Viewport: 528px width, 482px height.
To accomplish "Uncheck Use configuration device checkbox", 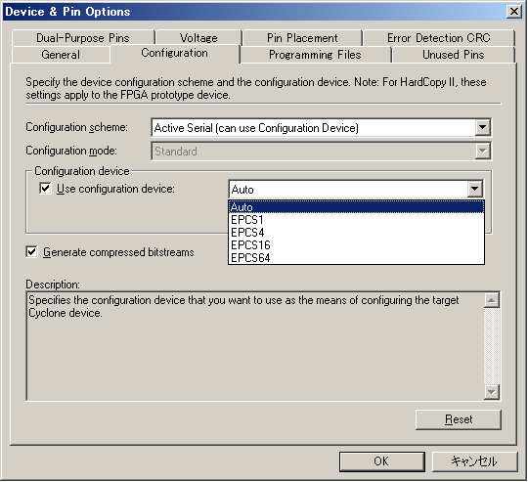I will [45, 189].
